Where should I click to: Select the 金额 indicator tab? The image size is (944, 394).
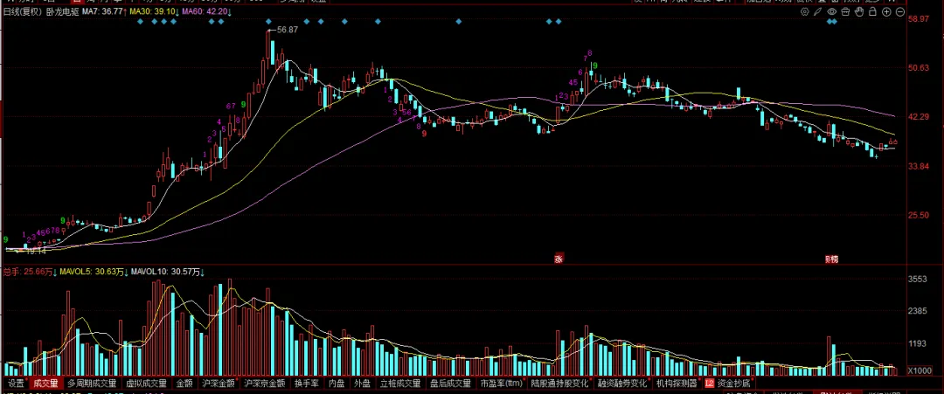point(184,383)
